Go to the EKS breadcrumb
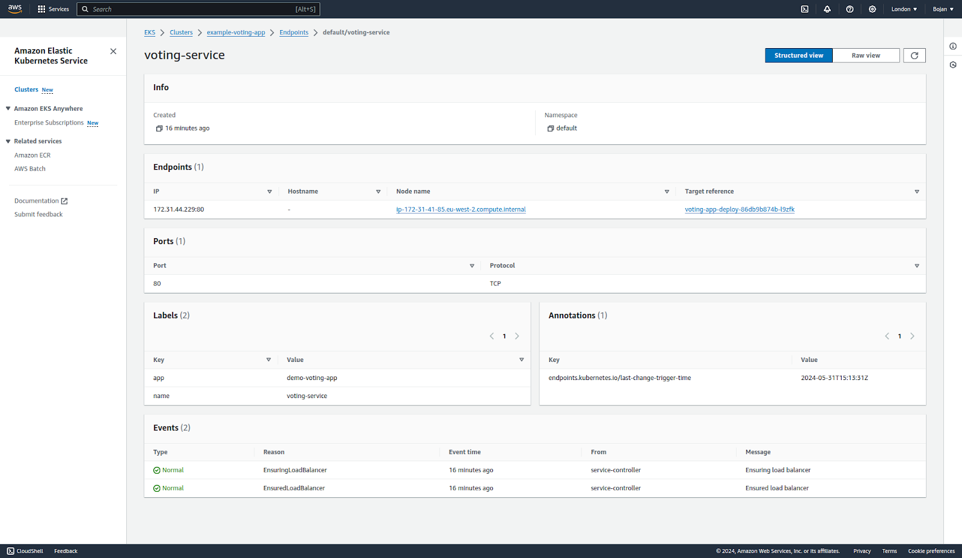Image resolution: width=962 pixels, height=558 pixels. pyautogui.click(x=150, y=32)
